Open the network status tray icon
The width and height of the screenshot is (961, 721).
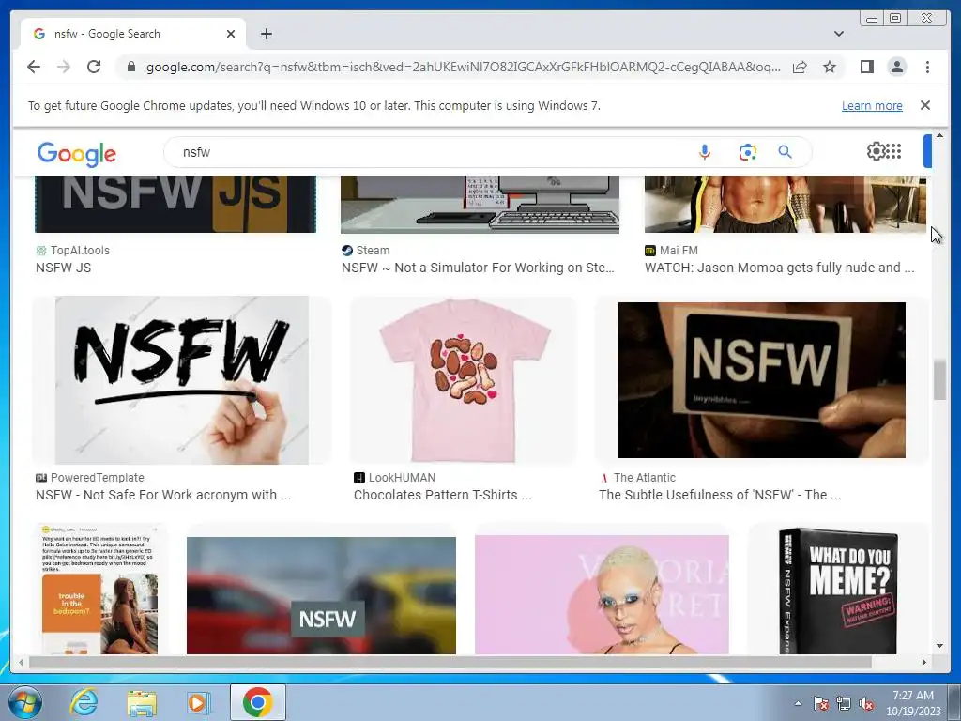point(844,703)
